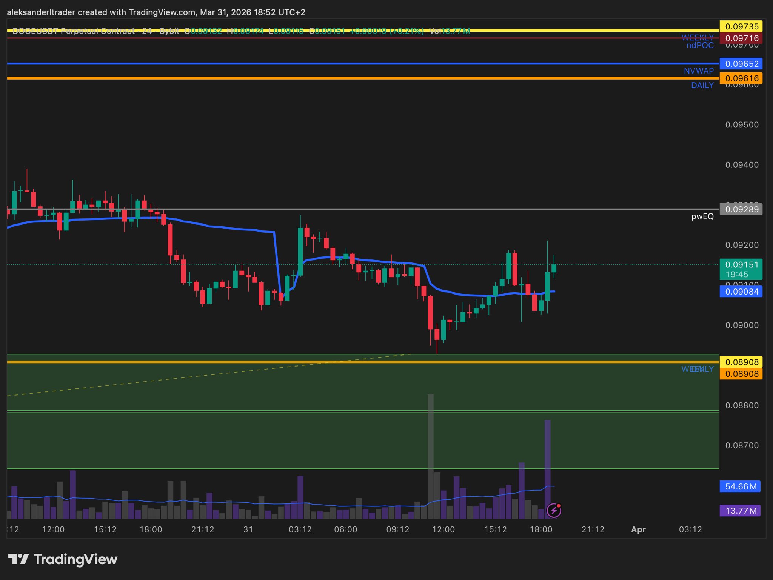Viewport: 773px width, 580px height.
Task: Click the TradingView logo at bottom left
Action: tap(63, 559)
